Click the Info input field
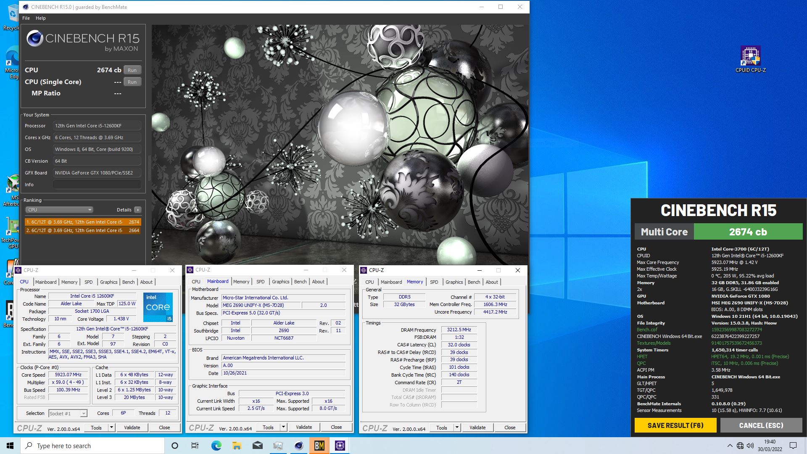807x454 pixels. [x=97, y=185]
